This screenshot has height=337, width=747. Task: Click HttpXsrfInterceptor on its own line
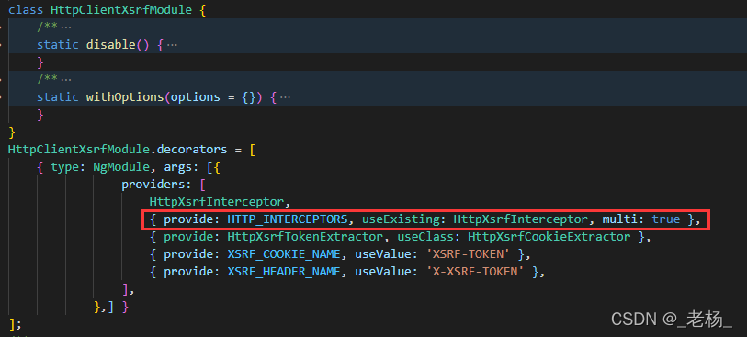click(217, 202)
